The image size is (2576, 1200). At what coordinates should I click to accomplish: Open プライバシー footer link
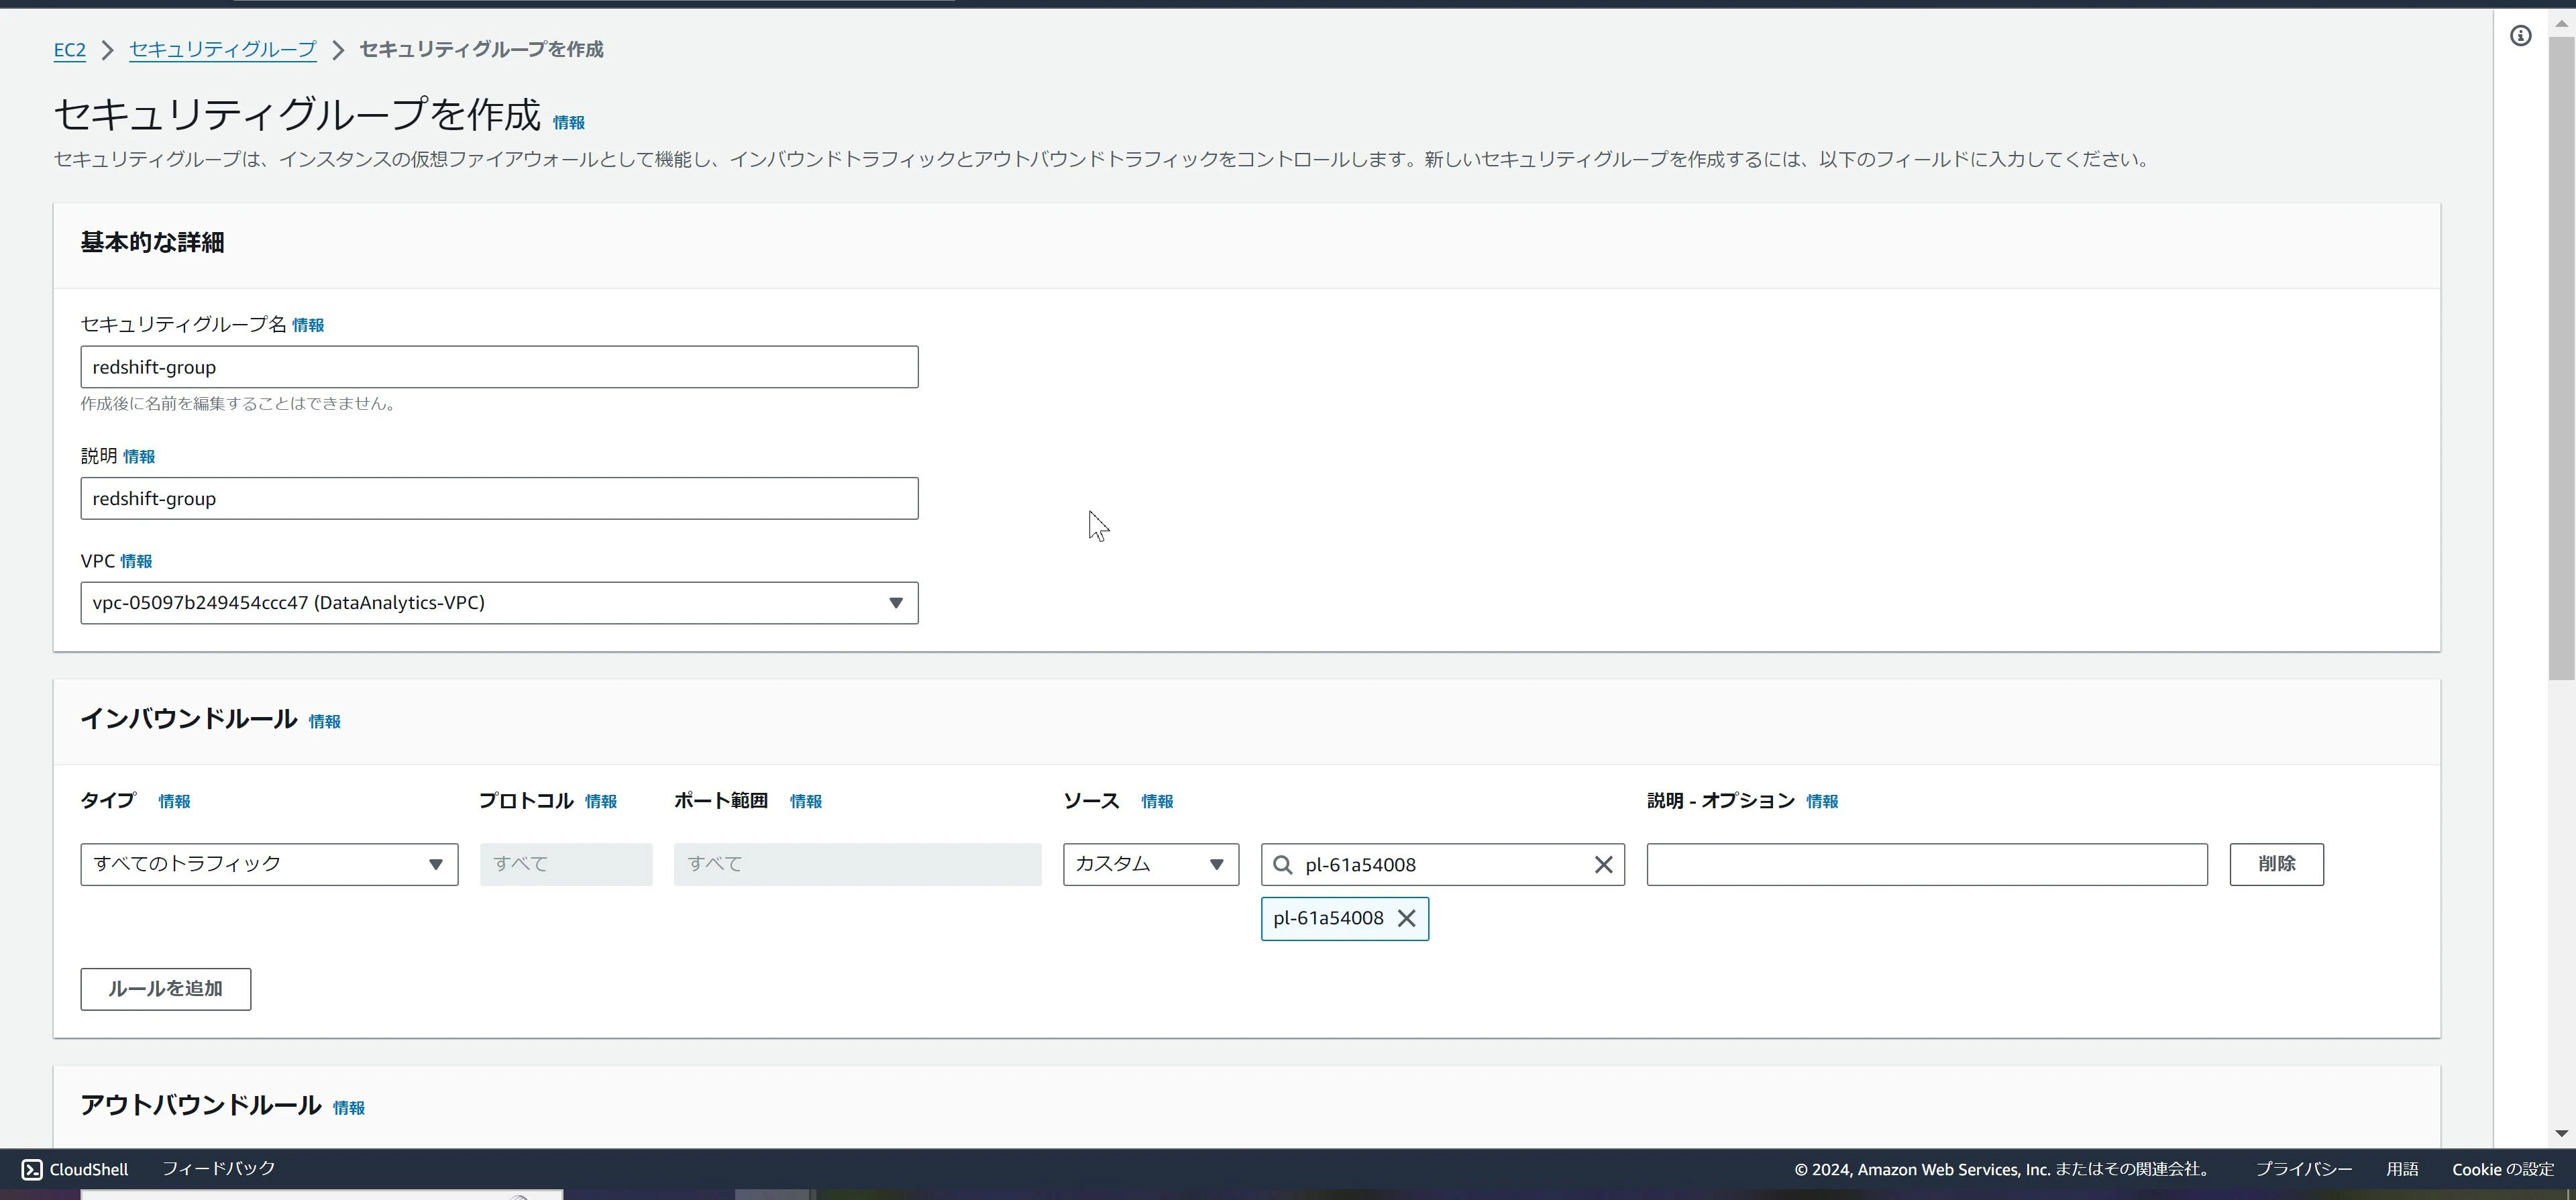click(x=2303, y=1169)
